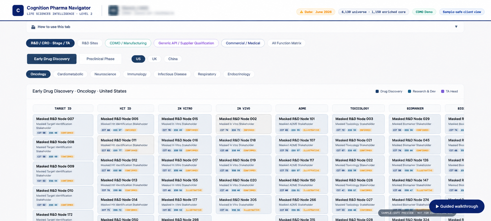
Task: Open the All Function Matrix tab
Action: (287, 43)
